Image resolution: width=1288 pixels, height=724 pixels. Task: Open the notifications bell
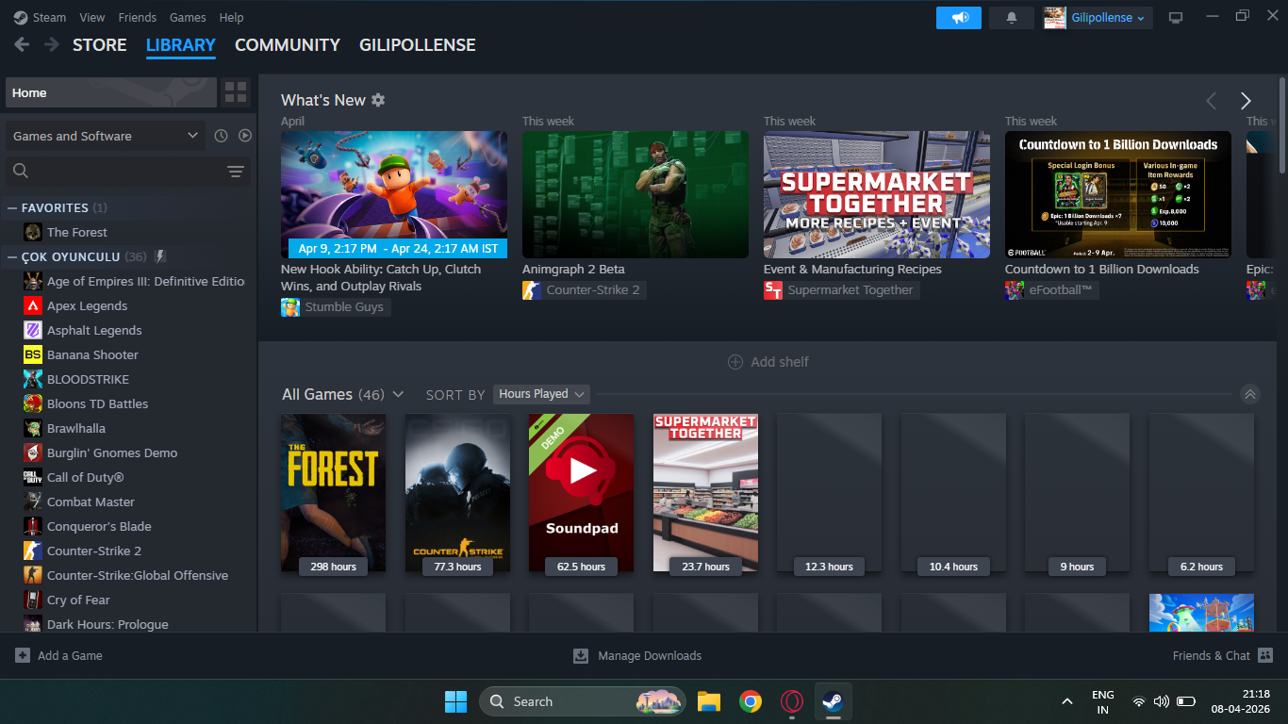(1012, 18)
